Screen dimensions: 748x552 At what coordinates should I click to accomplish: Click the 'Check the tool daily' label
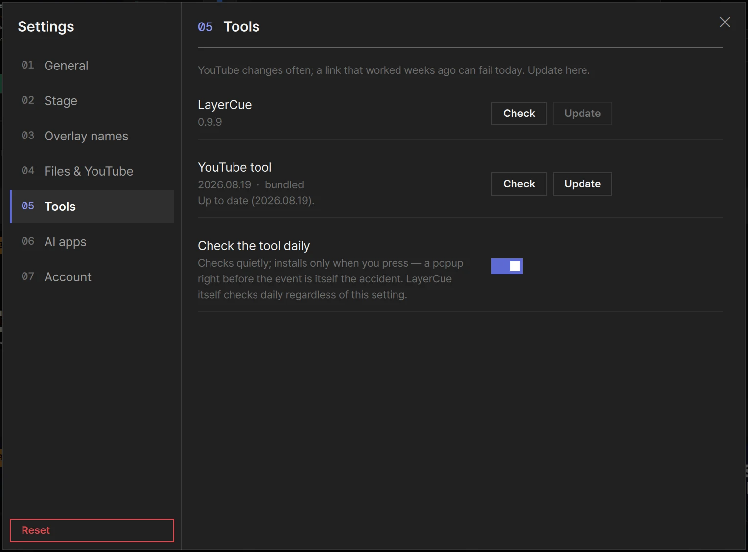(254, 246)
